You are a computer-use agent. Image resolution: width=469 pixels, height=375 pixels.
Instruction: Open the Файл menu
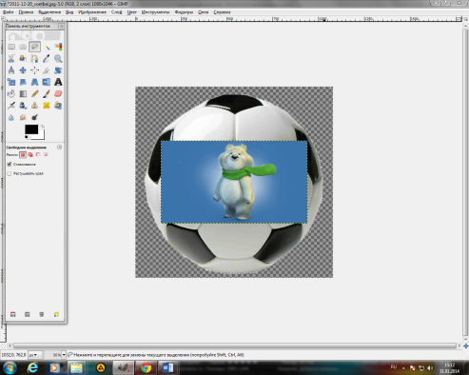pos(8,12)
